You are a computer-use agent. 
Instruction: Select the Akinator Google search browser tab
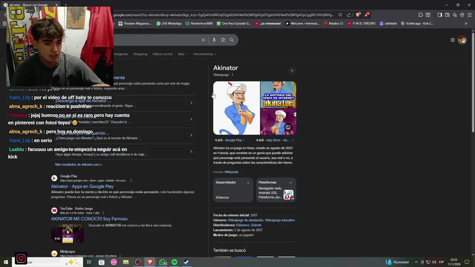(x=32, y=5)
